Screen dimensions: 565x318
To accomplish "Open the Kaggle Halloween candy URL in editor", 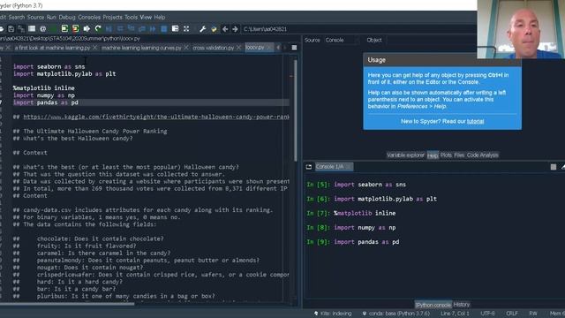I will 156,117.
